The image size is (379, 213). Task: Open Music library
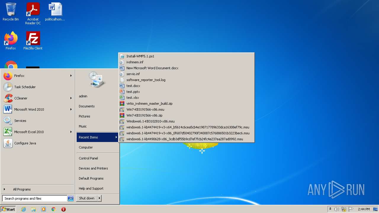[97, 126]
